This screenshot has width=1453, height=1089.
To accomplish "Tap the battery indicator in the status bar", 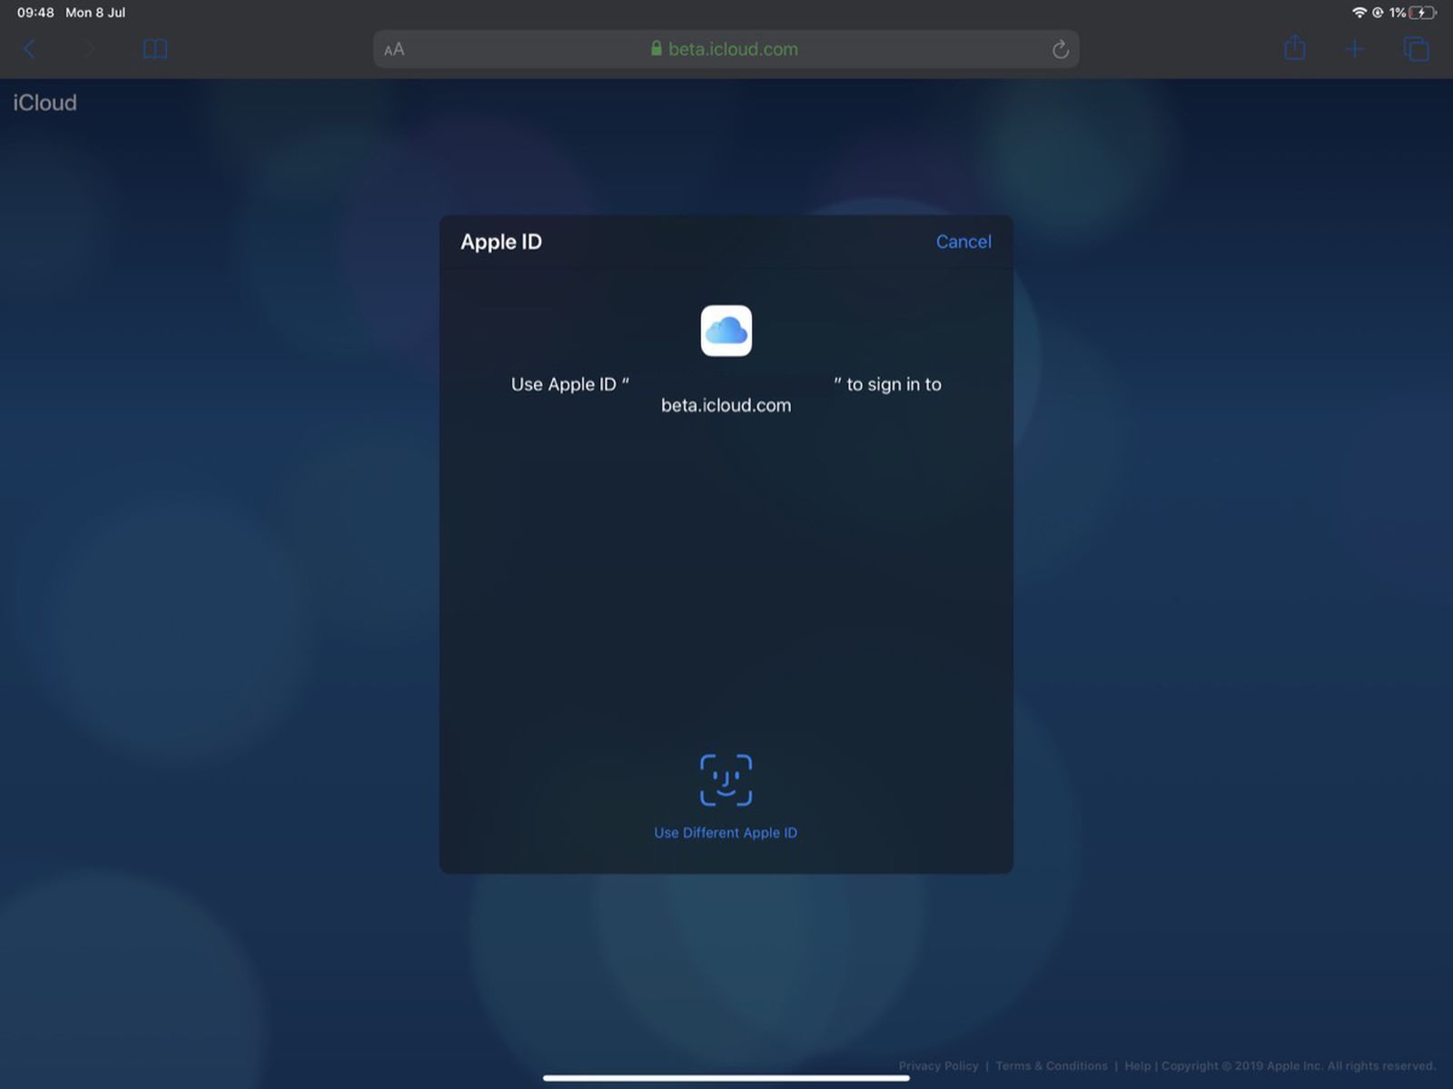I will (1419, 13).
